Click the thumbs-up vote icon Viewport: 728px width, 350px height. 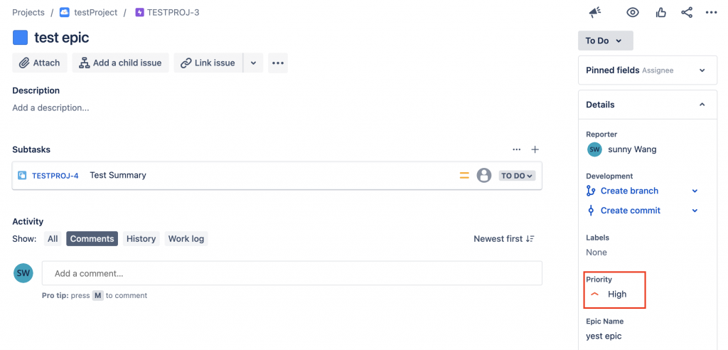tap(661, 12)
